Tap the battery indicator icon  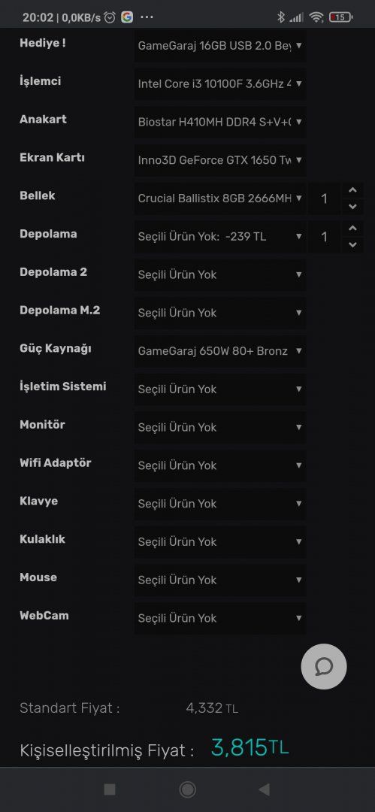(340, 17)
